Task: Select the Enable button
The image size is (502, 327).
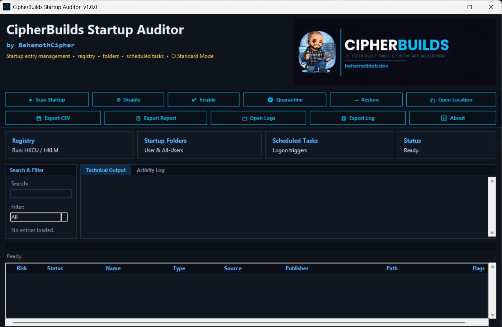Action: pos(203,99)
